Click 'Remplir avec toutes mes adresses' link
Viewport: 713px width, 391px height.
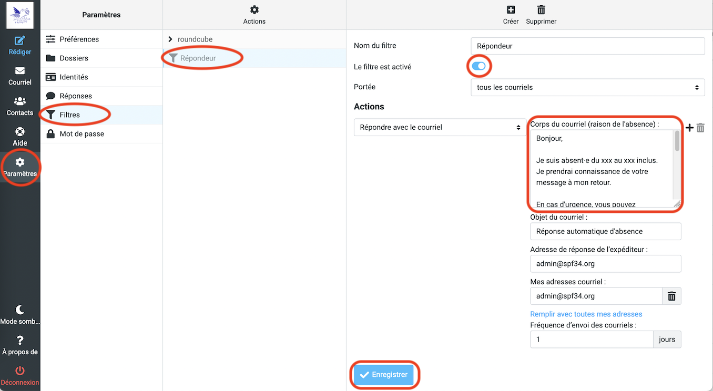coord(586,314)
